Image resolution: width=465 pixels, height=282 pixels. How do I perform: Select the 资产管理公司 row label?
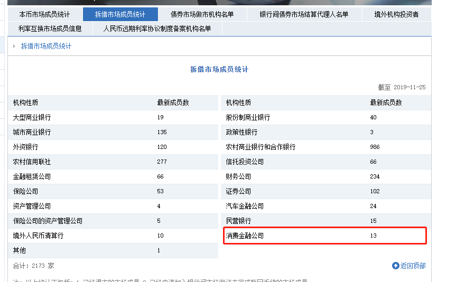(x=32, y=206)
